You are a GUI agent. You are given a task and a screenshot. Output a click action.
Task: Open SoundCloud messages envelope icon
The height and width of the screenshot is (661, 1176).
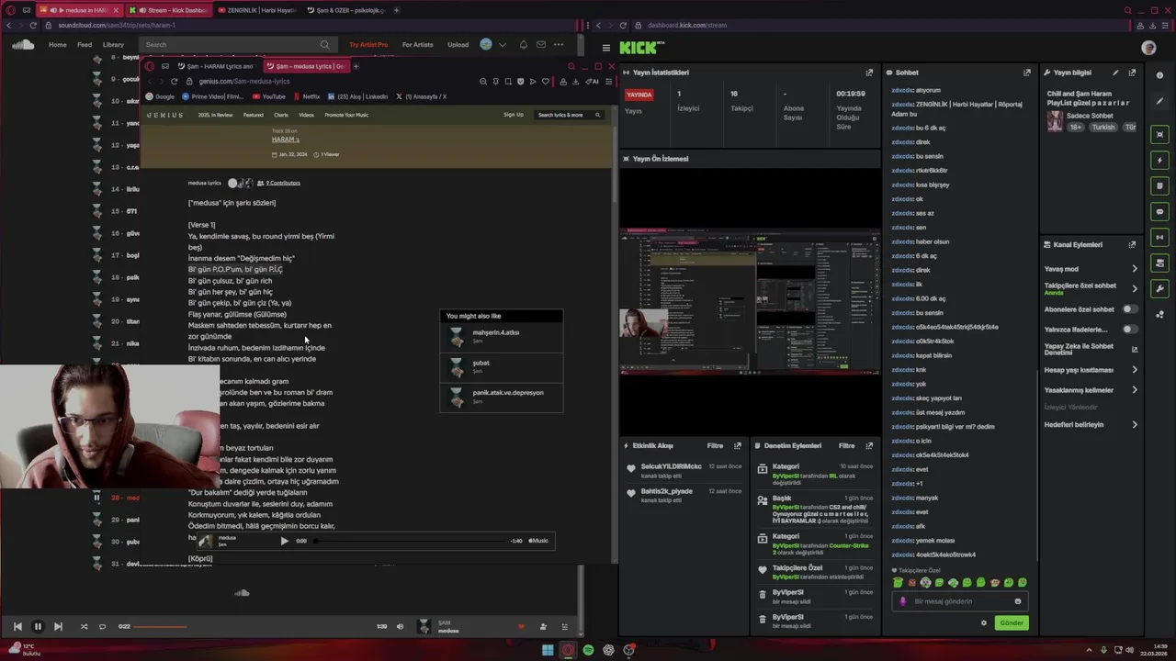tap(541, 44)
